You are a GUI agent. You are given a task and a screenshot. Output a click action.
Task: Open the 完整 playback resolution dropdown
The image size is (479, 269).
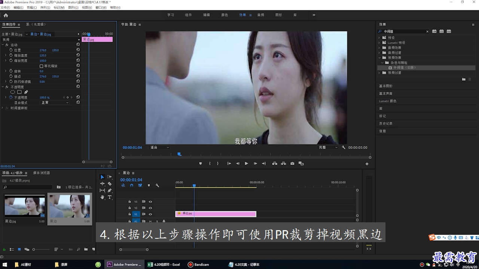point(328,148)
